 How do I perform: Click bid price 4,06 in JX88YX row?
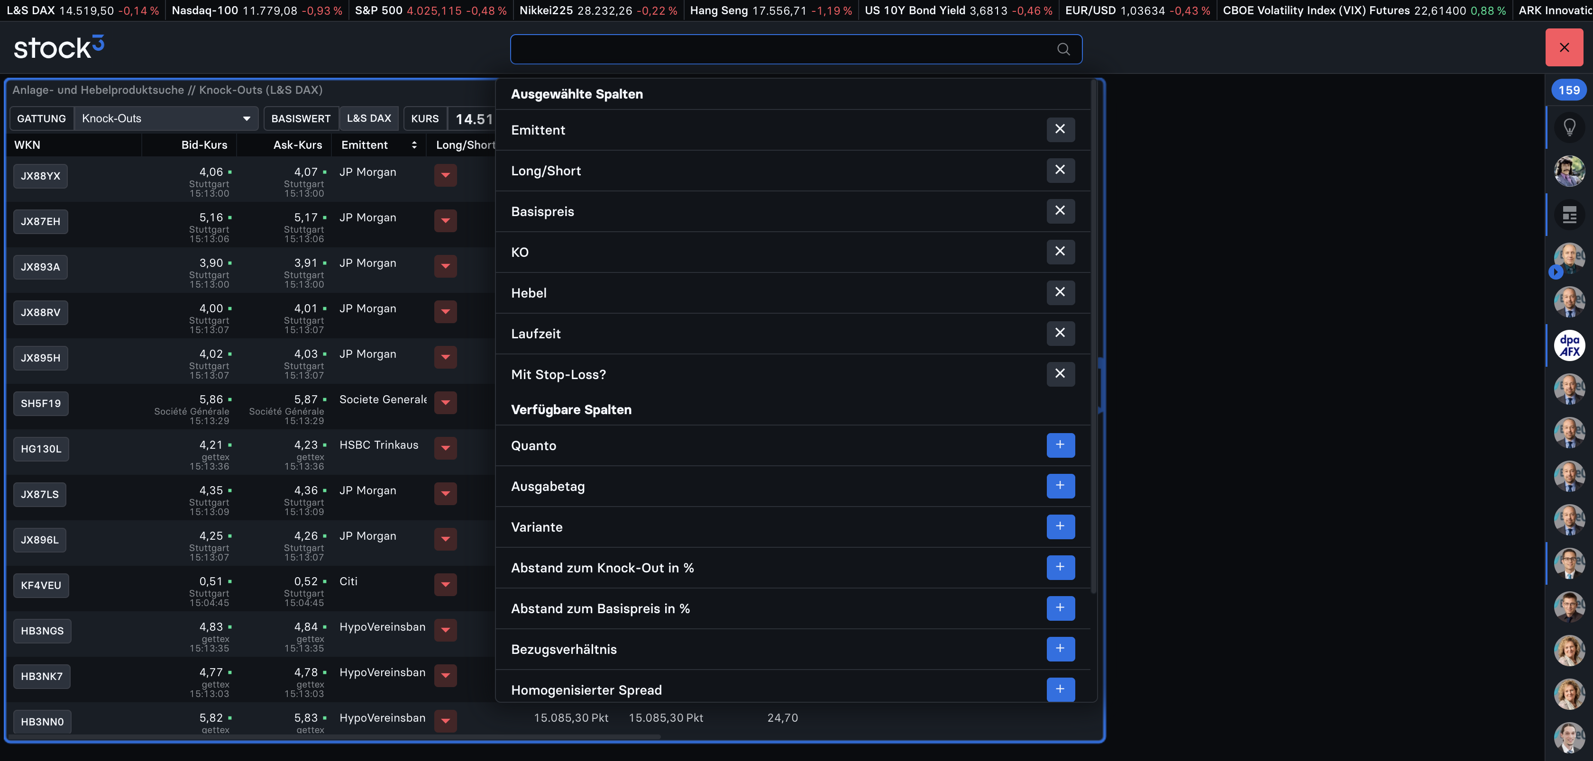211,172
